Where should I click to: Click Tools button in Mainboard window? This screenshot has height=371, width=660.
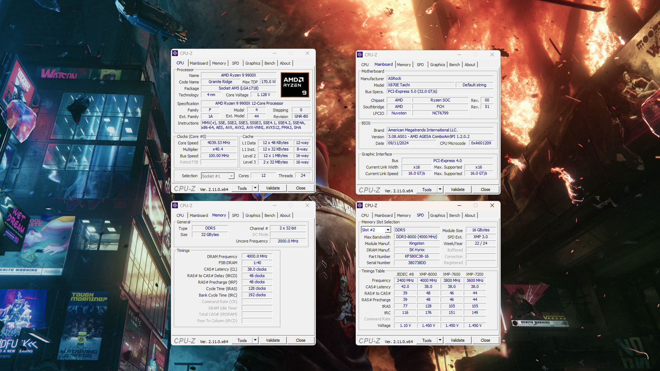coord(427,189)
